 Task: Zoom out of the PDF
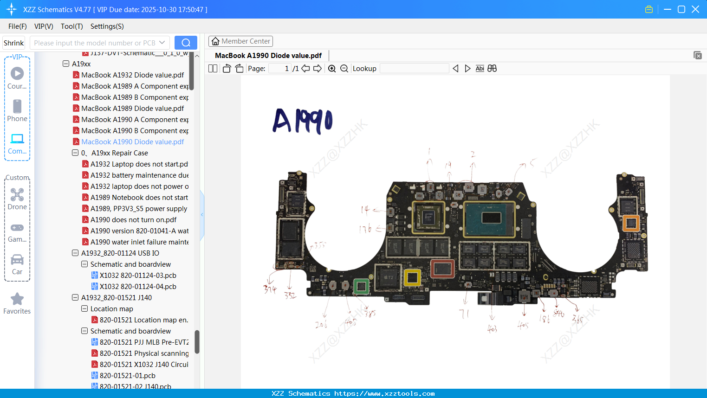pos(344,69)
